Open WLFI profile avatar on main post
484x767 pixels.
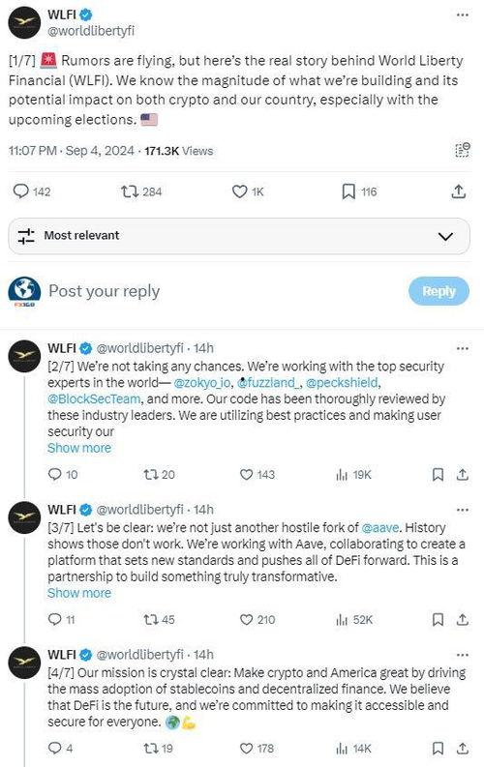pos(24,23)
